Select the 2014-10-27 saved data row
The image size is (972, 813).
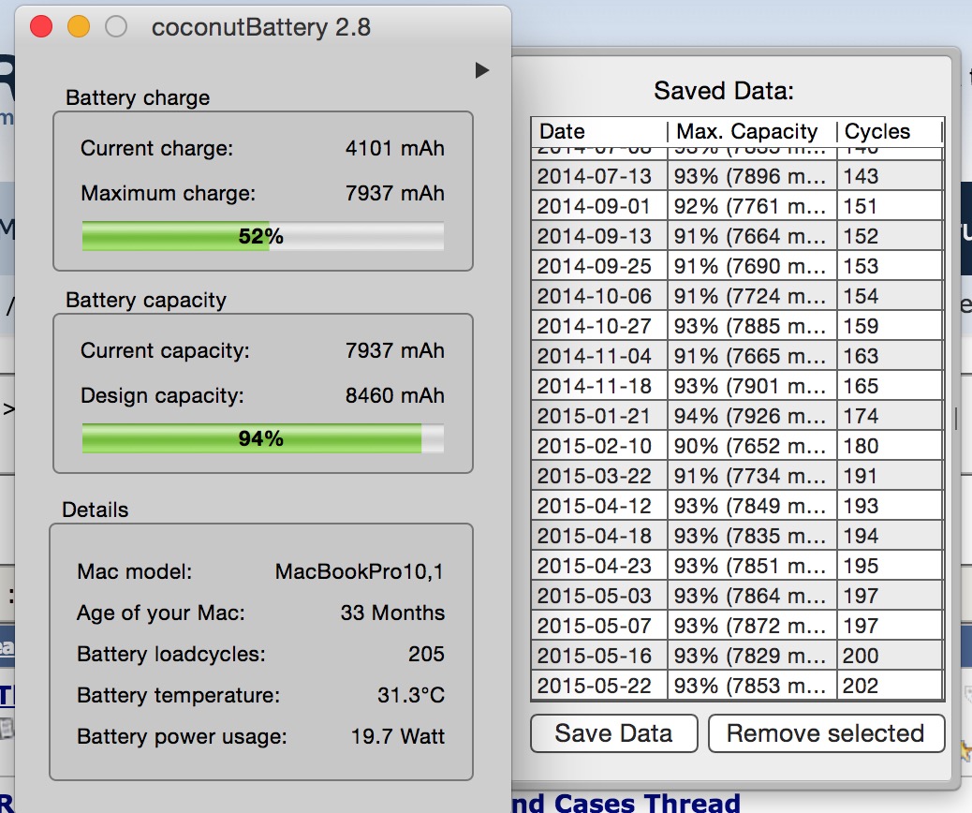[737, 326]
